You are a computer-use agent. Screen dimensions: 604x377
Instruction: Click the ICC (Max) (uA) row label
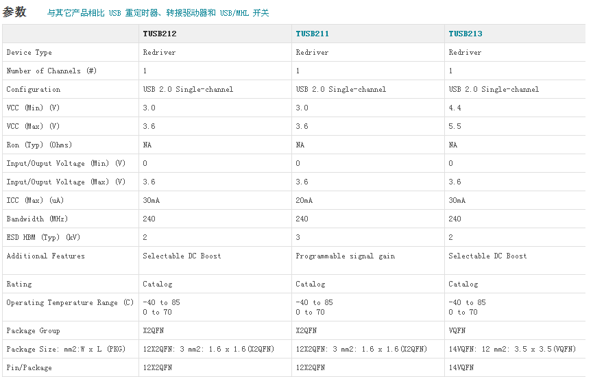pyautogui.click(x=35, y=200)
